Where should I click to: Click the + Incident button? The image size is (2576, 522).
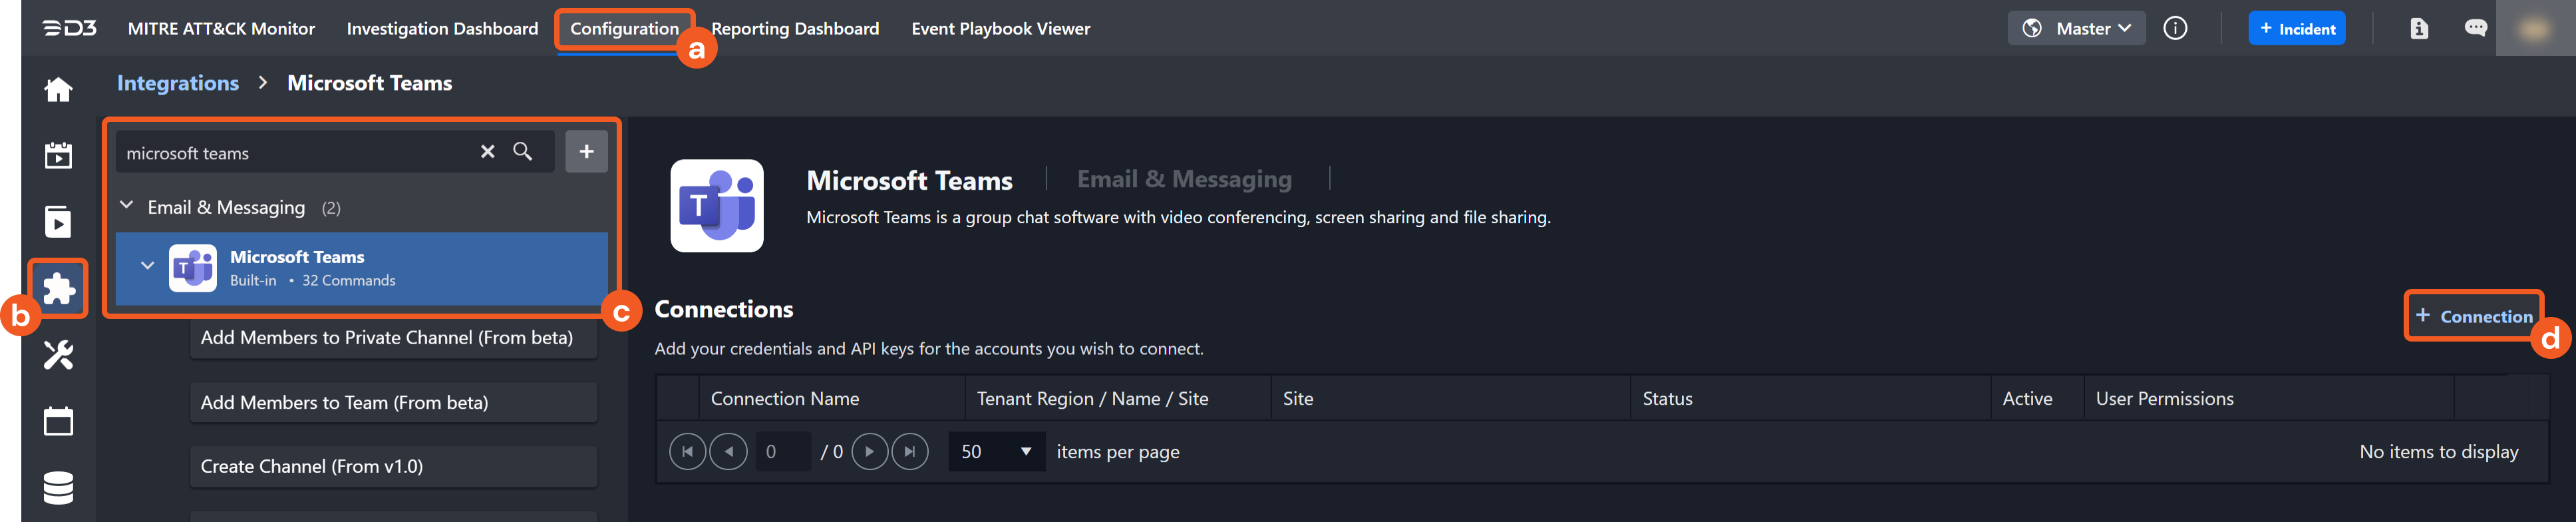tap(2296, 28)
